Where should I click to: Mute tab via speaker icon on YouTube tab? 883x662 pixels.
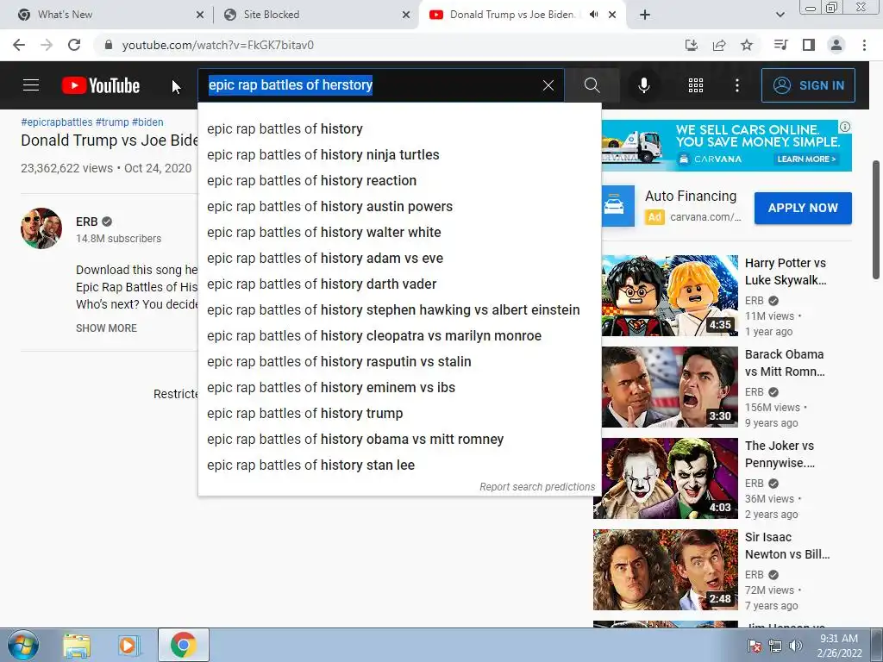(593, 15)
